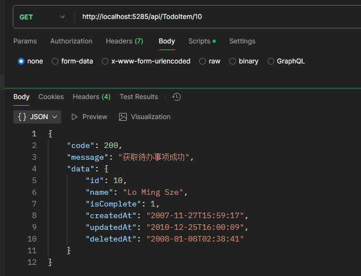The width and height of the screenshot is (361, 276).
Task: Open the GET method dropdown
Action: pyautogui.click(x=42, y=17)
